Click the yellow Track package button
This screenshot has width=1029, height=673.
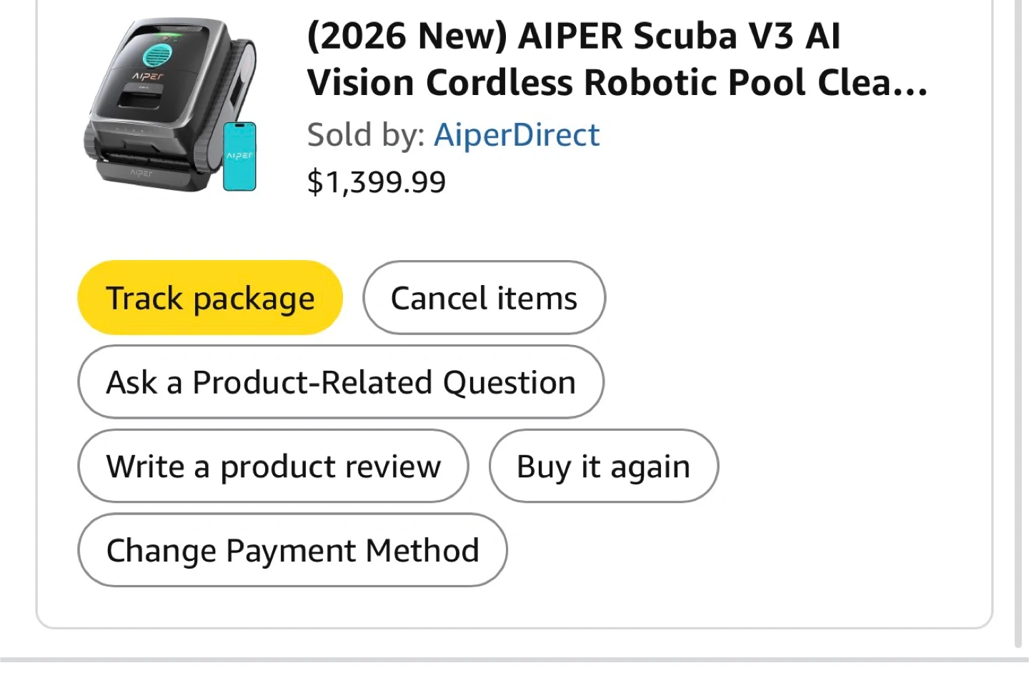coord(209,298)
